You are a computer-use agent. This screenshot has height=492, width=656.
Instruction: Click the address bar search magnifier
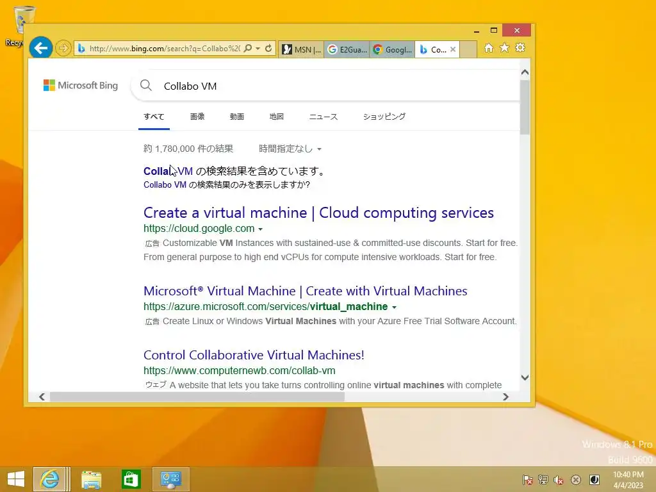click(248, 48)
